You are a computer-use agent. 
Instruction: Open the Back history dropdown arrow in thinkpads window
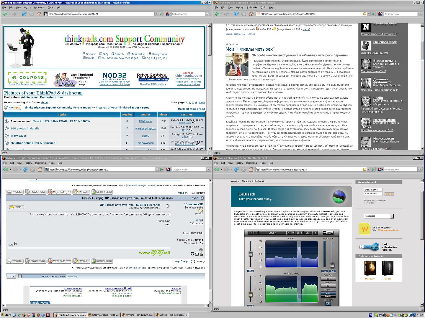[x=9, y=14]
